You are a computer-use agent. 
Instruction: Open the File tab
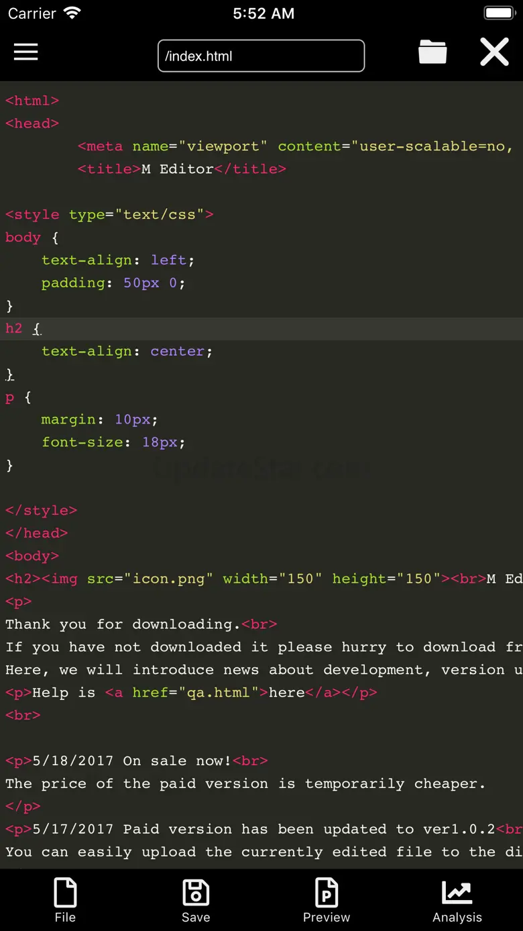tap(65, 901)
